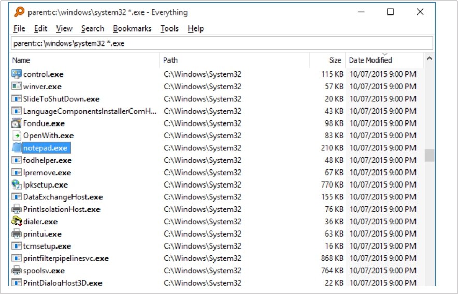This screenshot has height=294, width=458.
Task: Click the vertical scrollbar thumb
Action: point(429,156)
